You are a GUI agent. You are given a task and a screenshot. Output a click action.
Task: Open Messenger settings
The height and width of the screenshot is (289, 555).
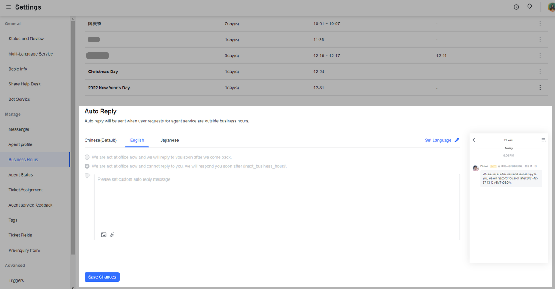19,129
